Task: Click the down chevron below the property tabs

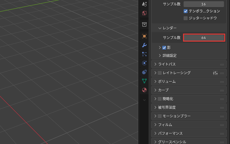Action: point(144,100)
